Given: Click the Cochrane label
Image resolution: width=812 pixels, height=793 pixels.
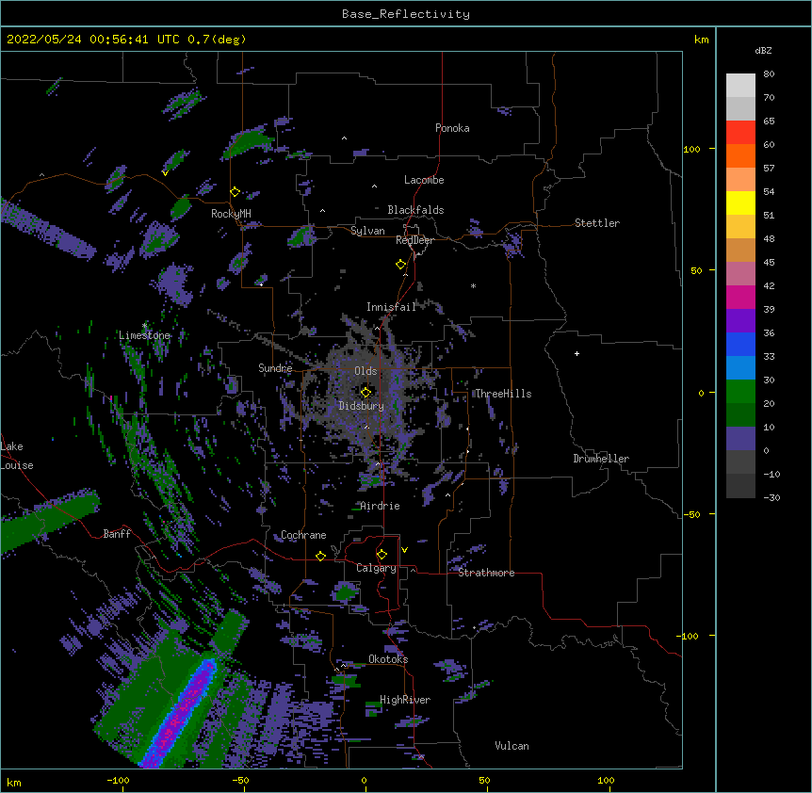Looking at the screenshot, I should (x=303, y=535).
